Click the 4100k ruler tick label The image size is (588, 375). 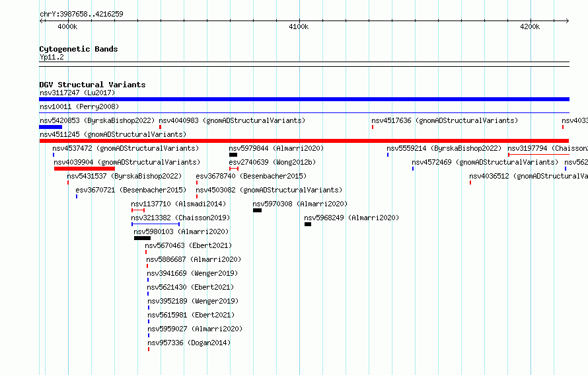tap(299, 26)
